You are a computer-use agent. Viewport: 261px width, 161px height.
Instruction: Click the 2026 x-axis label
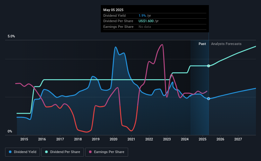[x=220, y=139]
